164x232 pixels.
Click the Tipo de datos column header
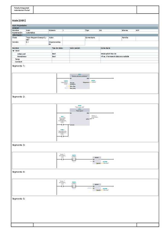click(x=57, y=48)
